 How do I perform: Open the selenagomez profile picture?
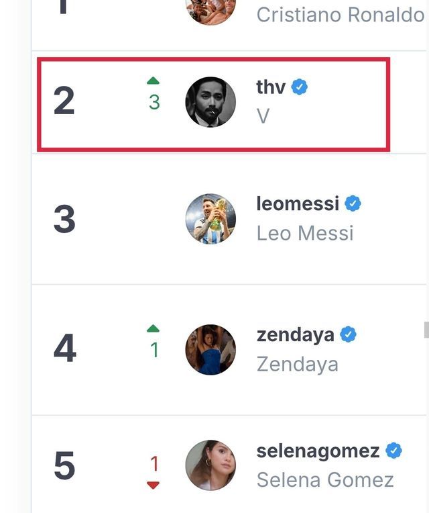point(210,465)
